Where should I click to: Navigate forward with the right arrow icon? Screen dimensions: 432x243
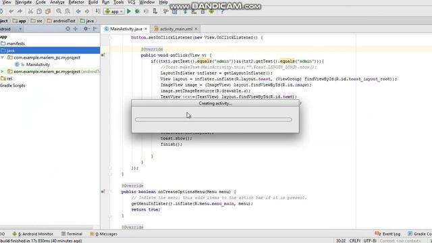pos(87,11)
